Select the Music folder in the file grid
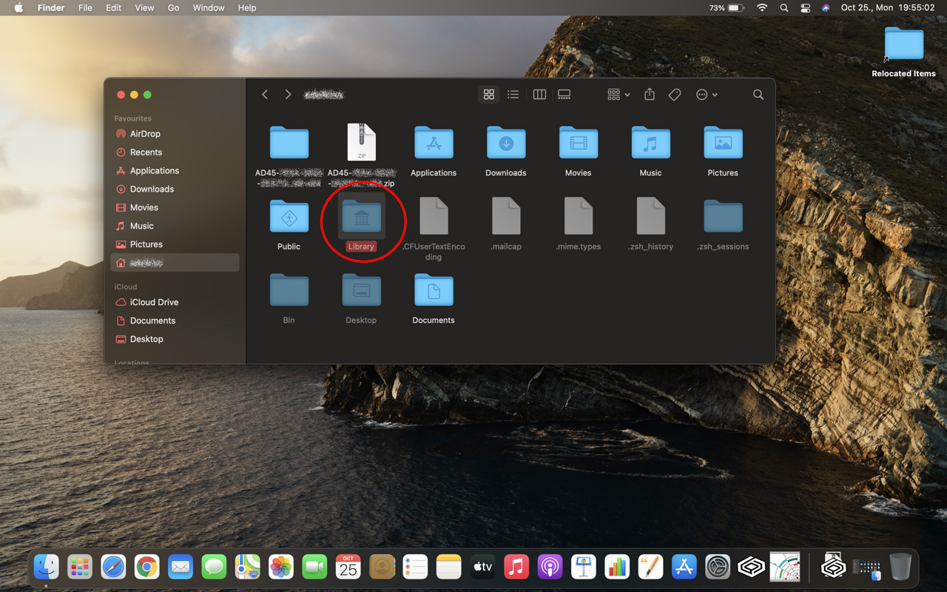Screen dimensions: 947x592 (651, 142)
